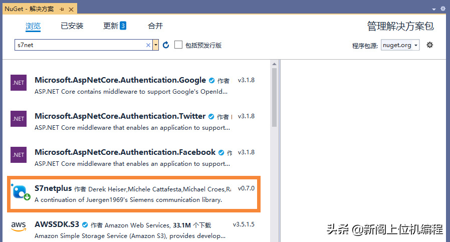The image size is (450, 242).
Task: Enable the include prerelease checkbox
Action: (178, 45)
